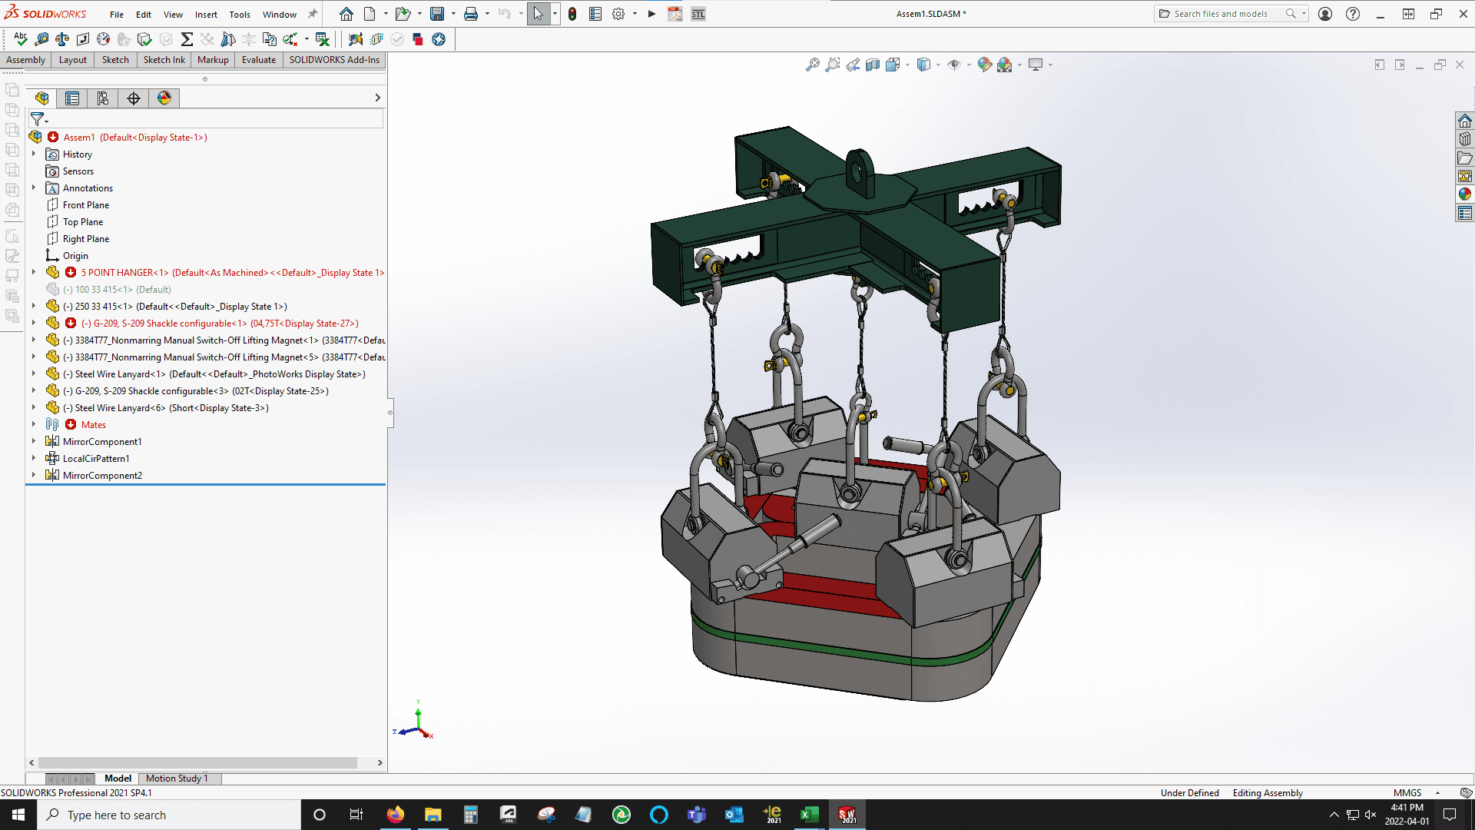
Task: Open the Mass Properties tool
Action: coord(61,39)
